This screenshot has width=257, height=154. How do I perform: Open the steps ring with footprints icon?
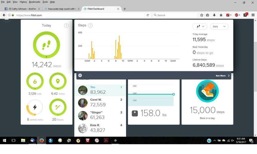tap(46, 45)
